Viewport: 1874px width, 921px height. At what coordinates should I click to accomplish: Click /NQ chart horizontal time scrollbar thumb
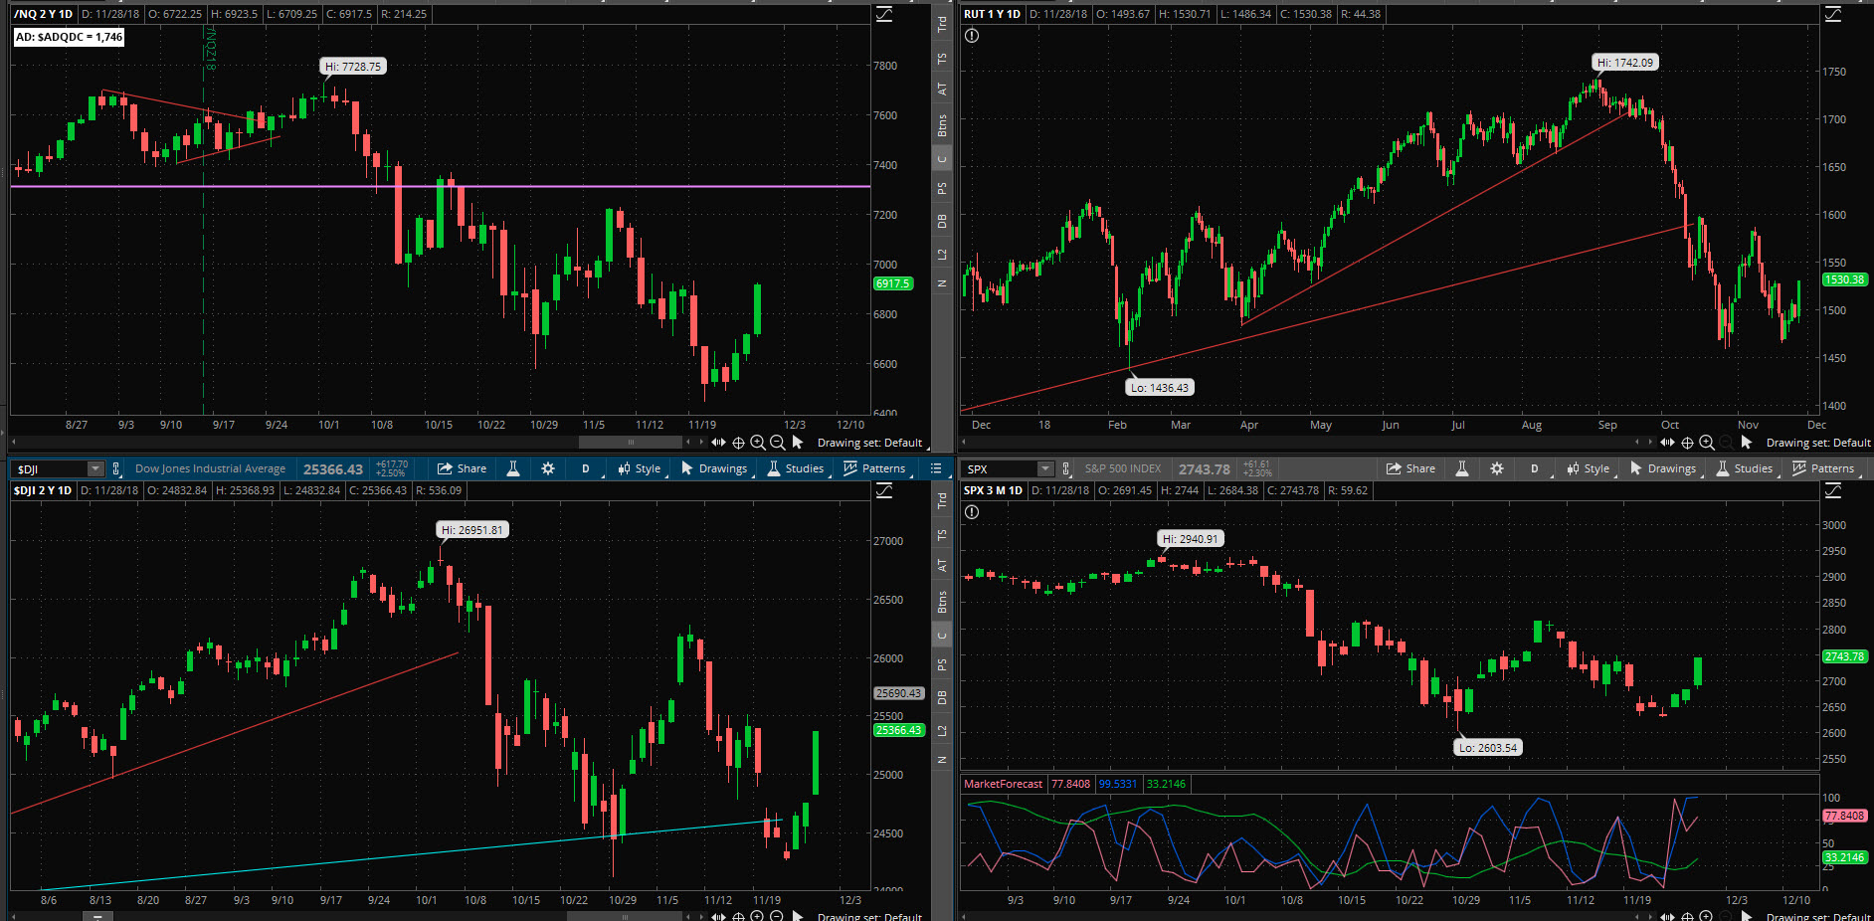coord(631,443)
